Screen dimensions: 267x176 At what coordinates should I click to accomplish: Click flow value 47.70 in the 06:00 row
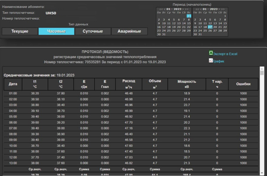129,123
